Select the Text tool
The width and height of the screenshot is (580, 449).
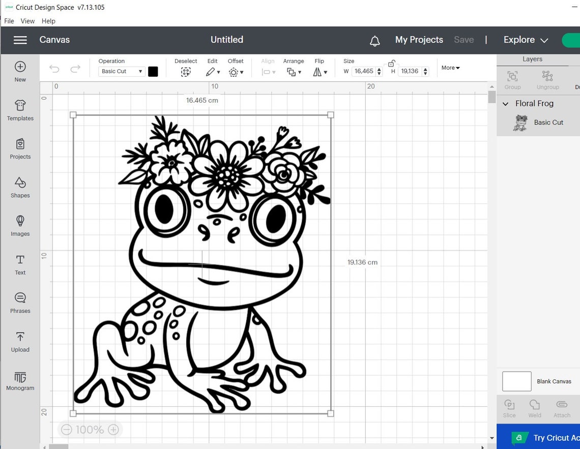pos(20,264)
